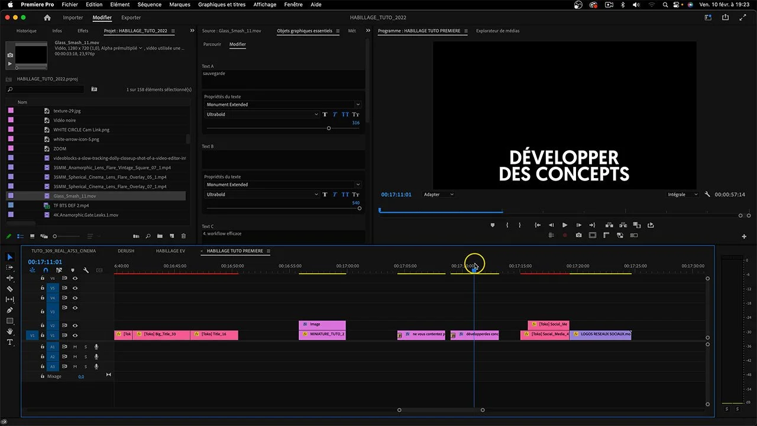Hide track V1 with eye icon
The image size is (757, 426).
pyautogui.click(x=75, y=335)
